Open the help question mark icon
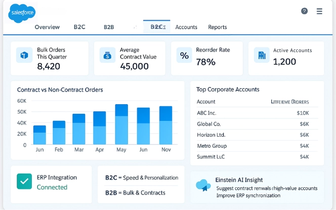 pos(304,11)
